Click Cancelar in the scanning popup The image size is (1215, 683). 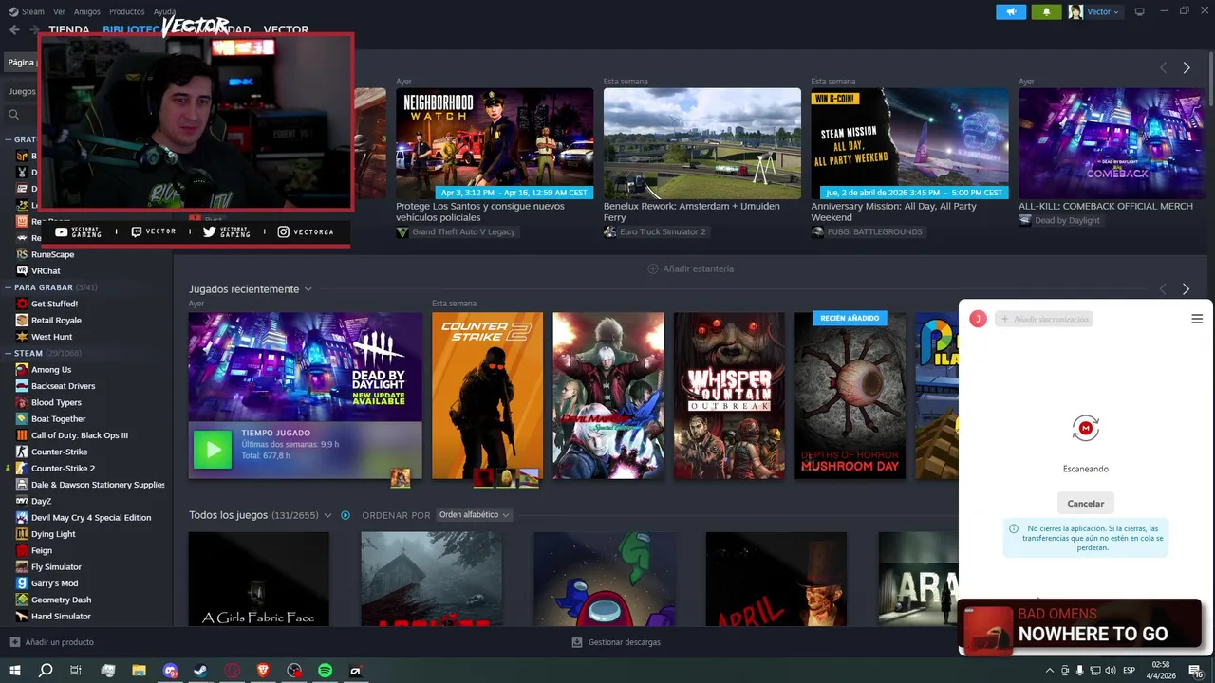pyautogui.click(x=1086, y=504)
